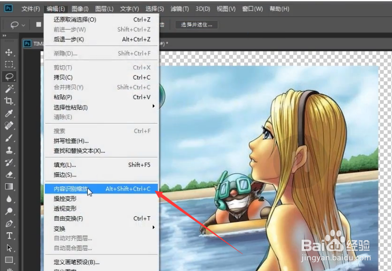Choose 透视变形 menu entry

102,208
